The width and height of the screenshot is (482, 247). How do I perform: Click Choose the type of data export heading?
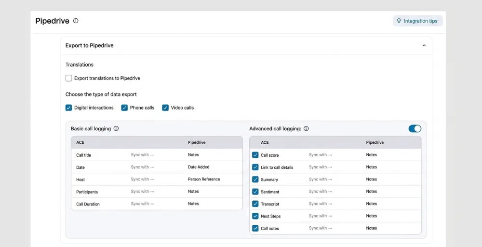point(101,95)
